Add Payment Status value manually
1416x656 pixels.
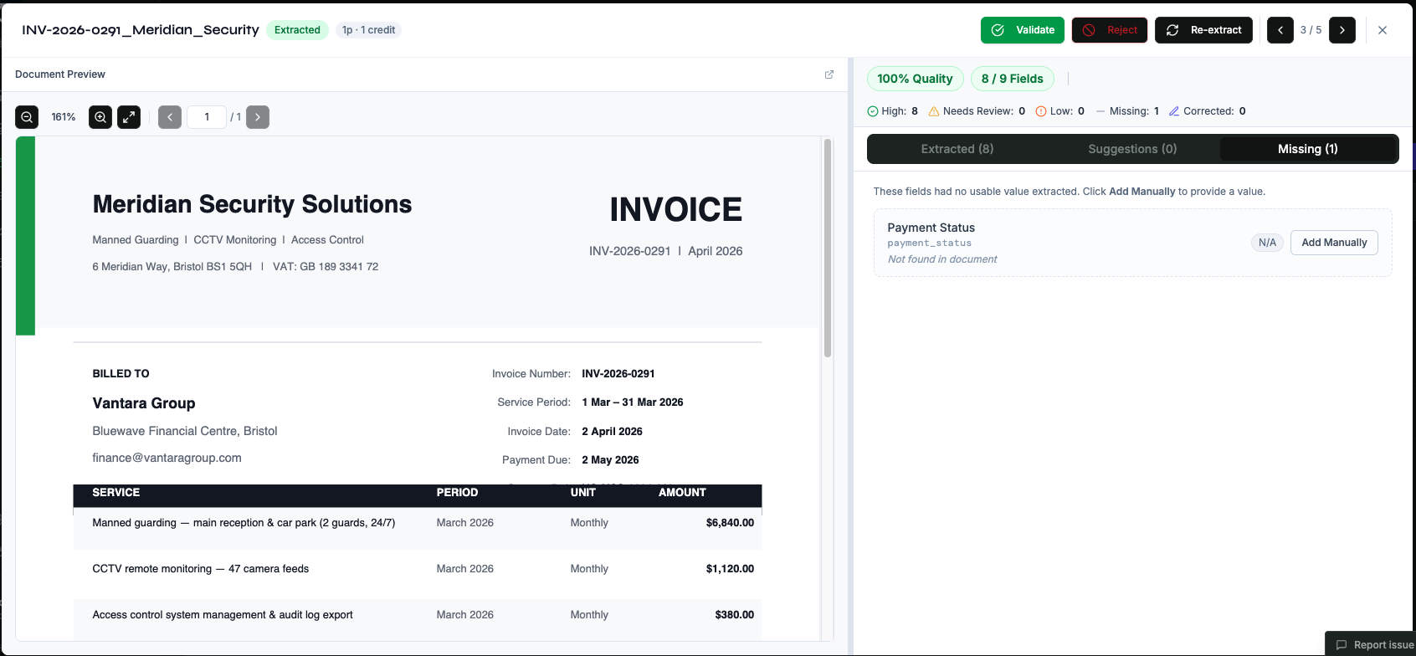coord(1334,243)
